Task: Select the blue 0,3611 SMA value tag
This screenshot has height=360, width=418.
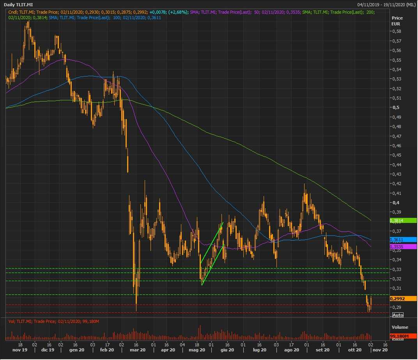Action: (x=403, y=239)
